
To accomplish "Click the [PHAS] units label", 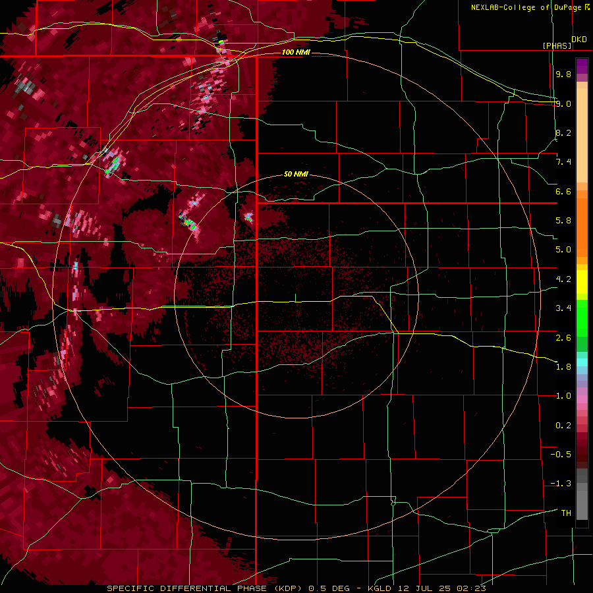I will 557,45.
